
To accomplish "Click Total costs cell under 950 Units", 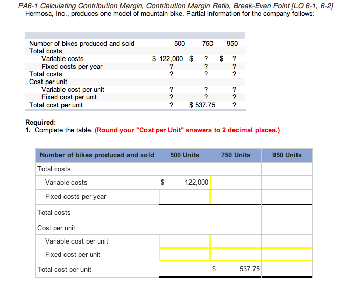I will pos(287,212).
